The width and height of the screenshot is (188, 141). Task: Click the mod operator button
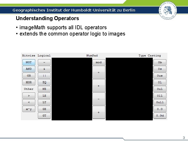(99, 62)
